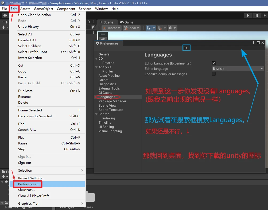This screenshot has height=210, width=268.
Task: Select Languages in the Preferences list
Action: 118,97
